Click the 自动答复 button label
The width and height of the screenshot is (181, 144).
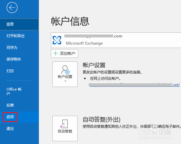coord(65,131)
